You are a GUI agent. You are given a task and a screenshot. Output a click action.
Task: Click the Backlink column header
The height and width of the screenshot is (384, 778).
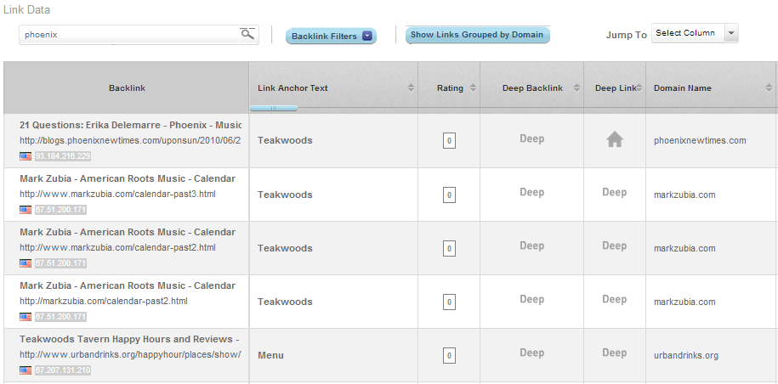127,88
